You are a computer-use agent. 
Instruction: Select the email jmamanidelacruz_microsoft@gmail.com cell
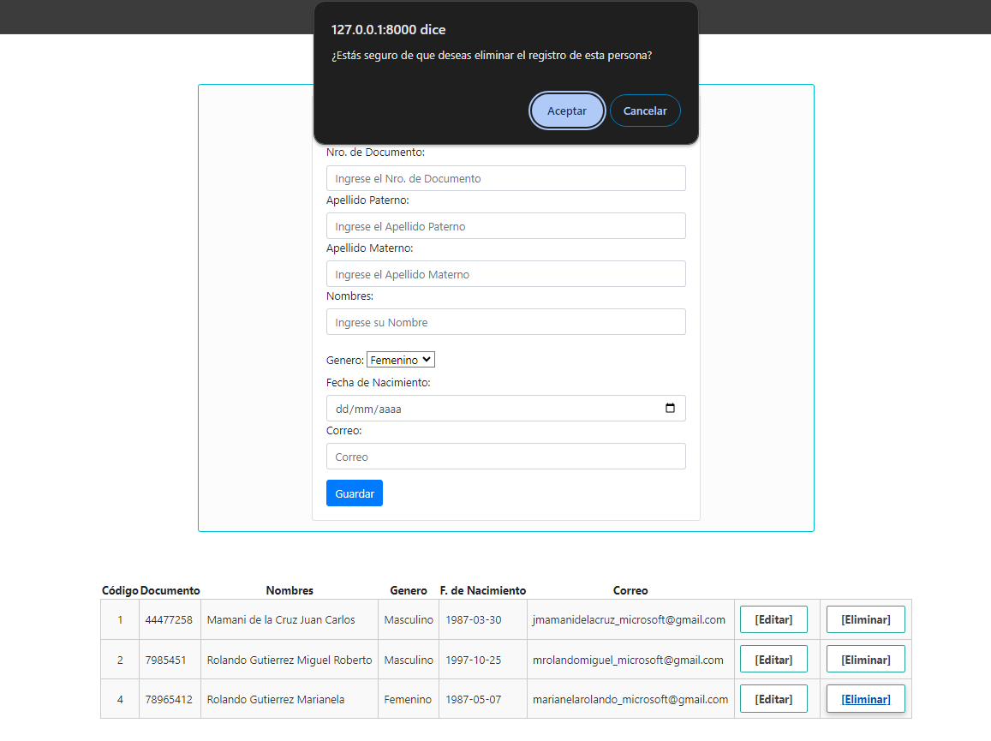tap(629, 619)
